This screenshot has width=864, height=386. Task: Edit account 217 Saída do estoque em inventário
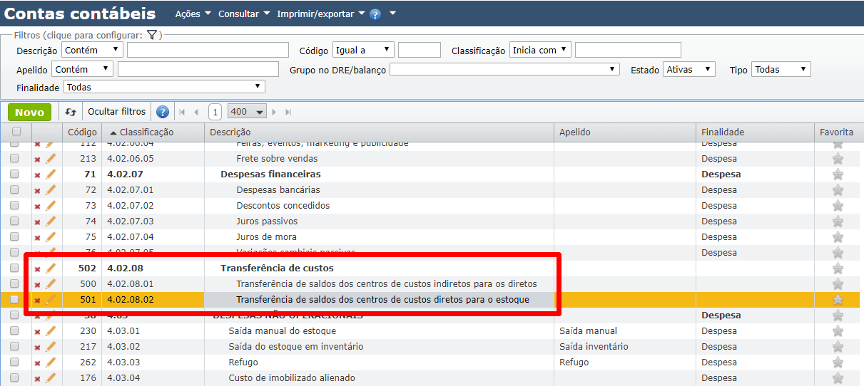point(51,346)
